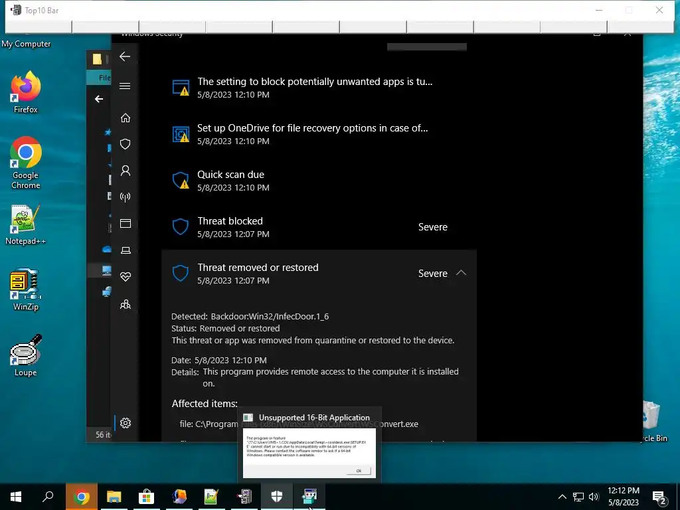Open File Explorer from the taskbar
Image resolution: width=680 pixels, height=510 pixels.
114,497
